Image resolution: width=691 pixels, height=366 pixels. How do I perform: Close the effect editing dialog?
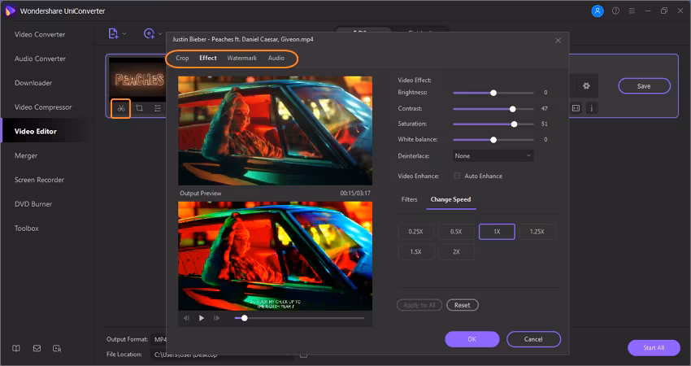(x=558, y=40)
